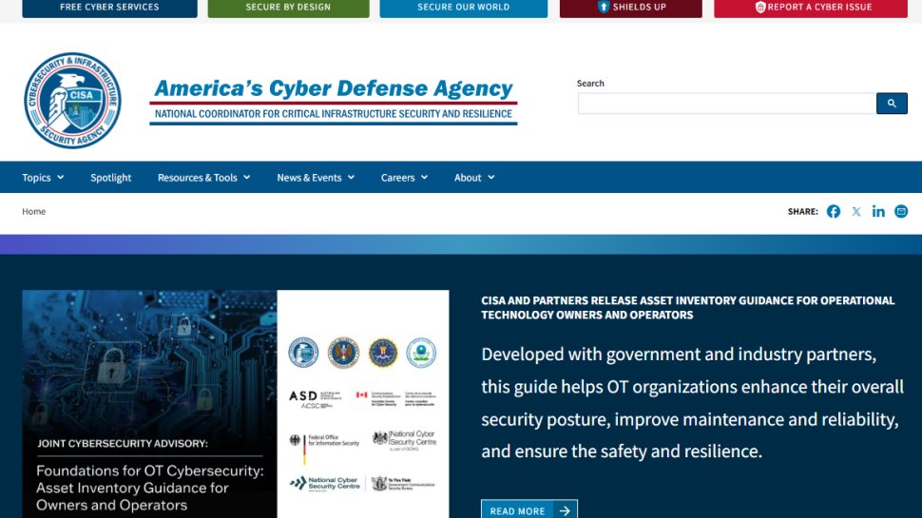Click the UK National Cyber Security Centre logo
The image size is (922, 518).
[404, 440]
